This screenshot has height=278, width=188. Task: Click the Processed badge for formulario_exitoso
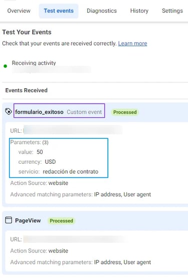pyautogui.click(x=125, y=112)
